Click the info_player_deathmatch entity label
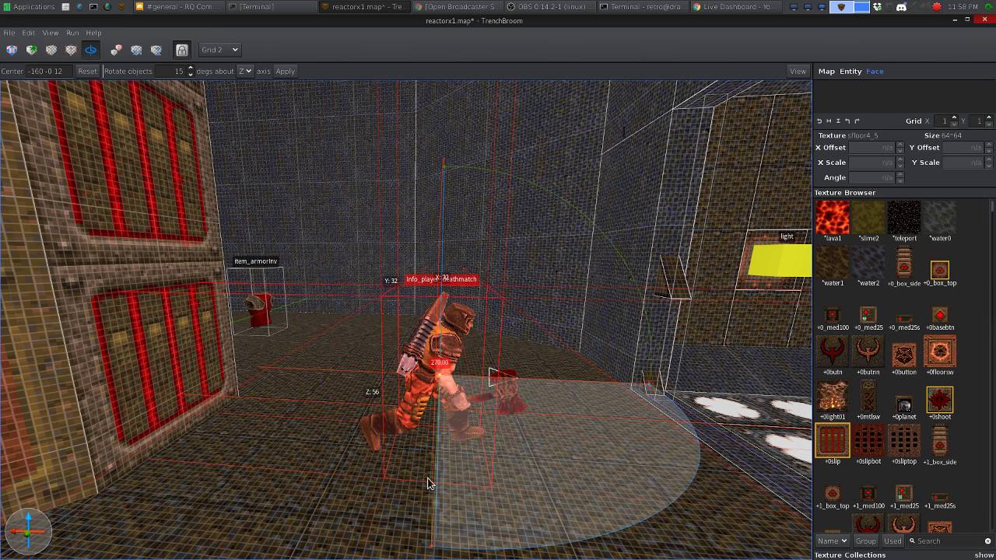 pos(441,279)
